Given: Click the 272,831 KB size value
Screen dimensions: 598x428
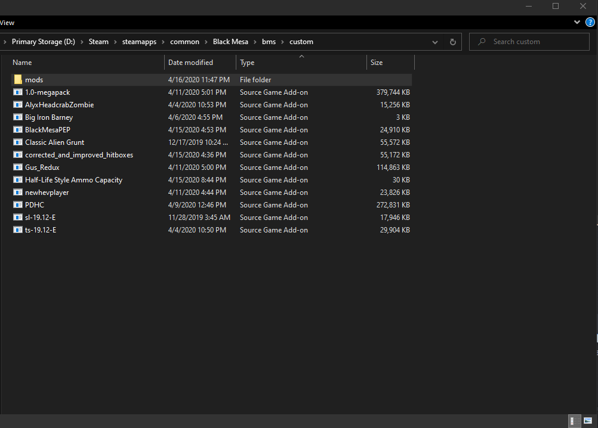Looking at the screenshot, I should click(393, 205).
